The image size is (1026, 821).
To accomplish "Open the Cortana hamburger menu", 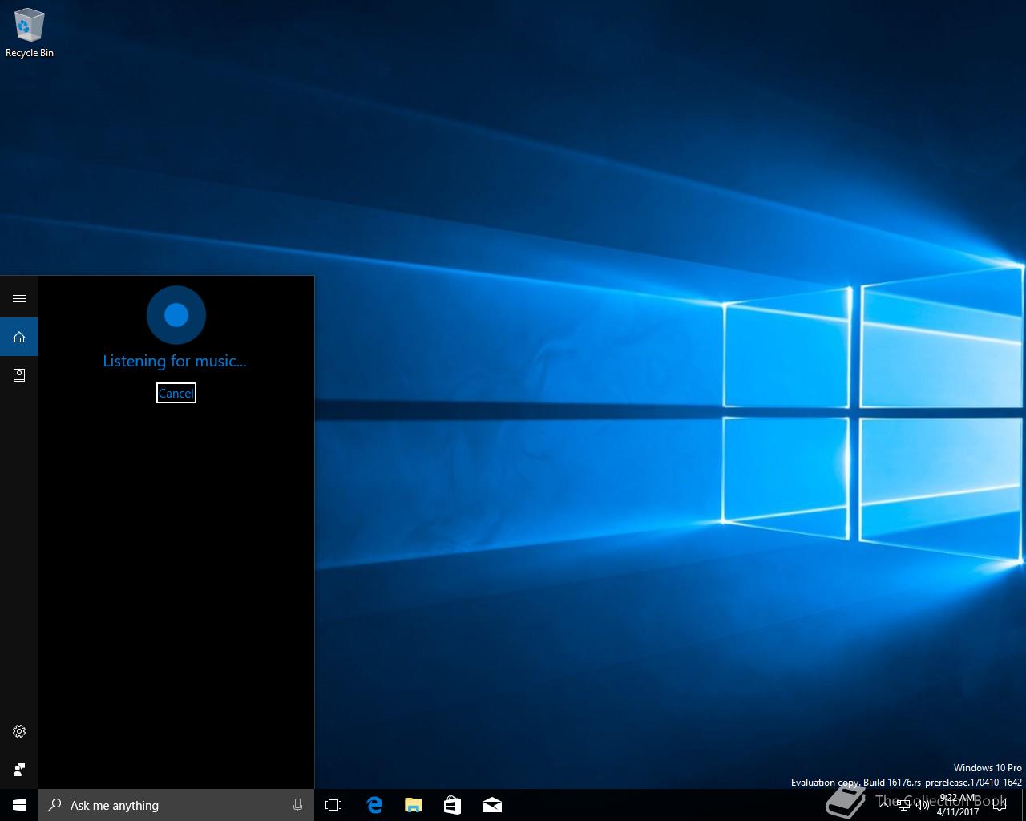I will [x=19, y=298].
